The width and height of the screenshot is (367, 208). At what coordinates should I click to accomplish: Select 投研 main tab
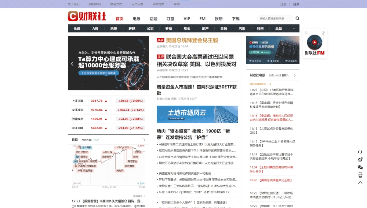[219, 19]
